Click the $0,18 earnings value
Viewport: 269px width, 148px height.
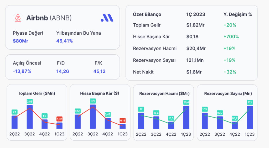click(x=192, y=37)
